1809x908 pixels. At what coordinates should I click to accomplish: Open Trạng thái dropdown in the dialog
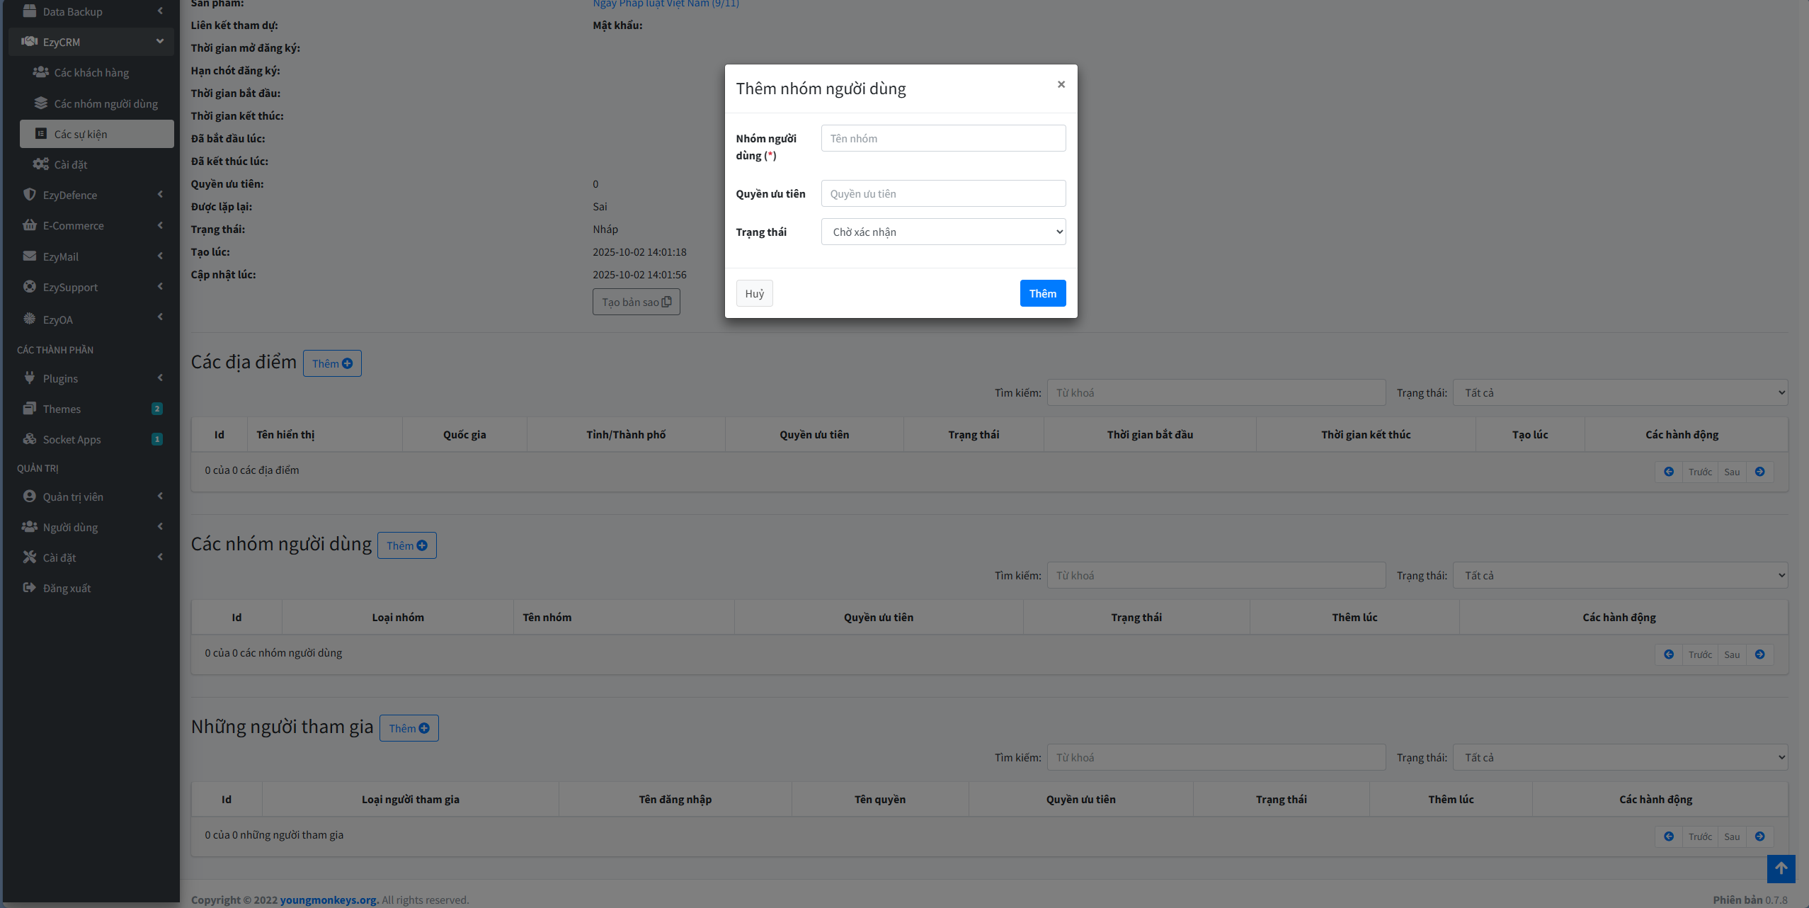click(943, 232)
